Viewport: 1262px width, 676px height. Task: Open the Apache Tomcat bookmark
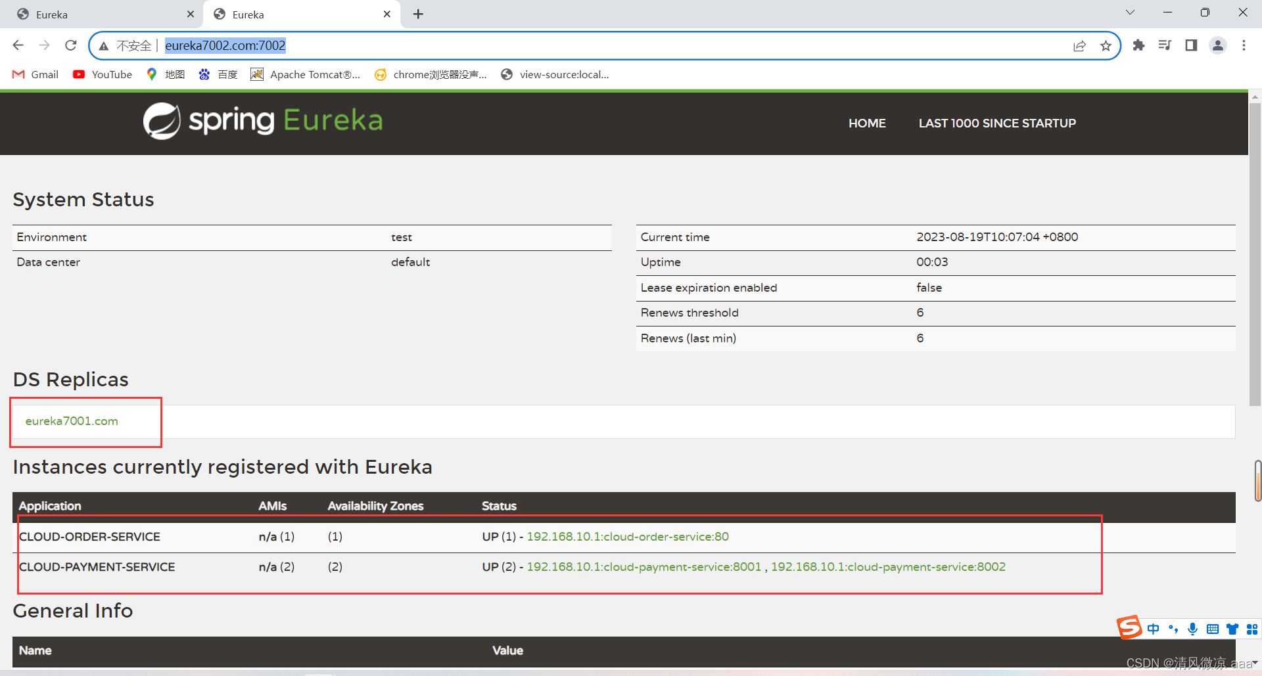click(x=306, y=74)
